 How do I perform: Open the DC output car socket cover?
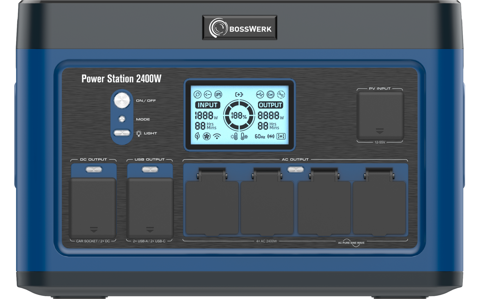click(93, 208)
